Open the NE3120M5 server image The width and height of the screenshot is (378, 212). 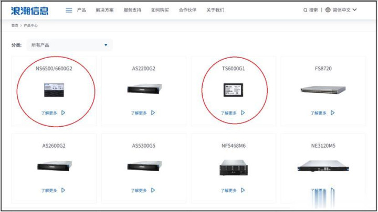point(323,166)
